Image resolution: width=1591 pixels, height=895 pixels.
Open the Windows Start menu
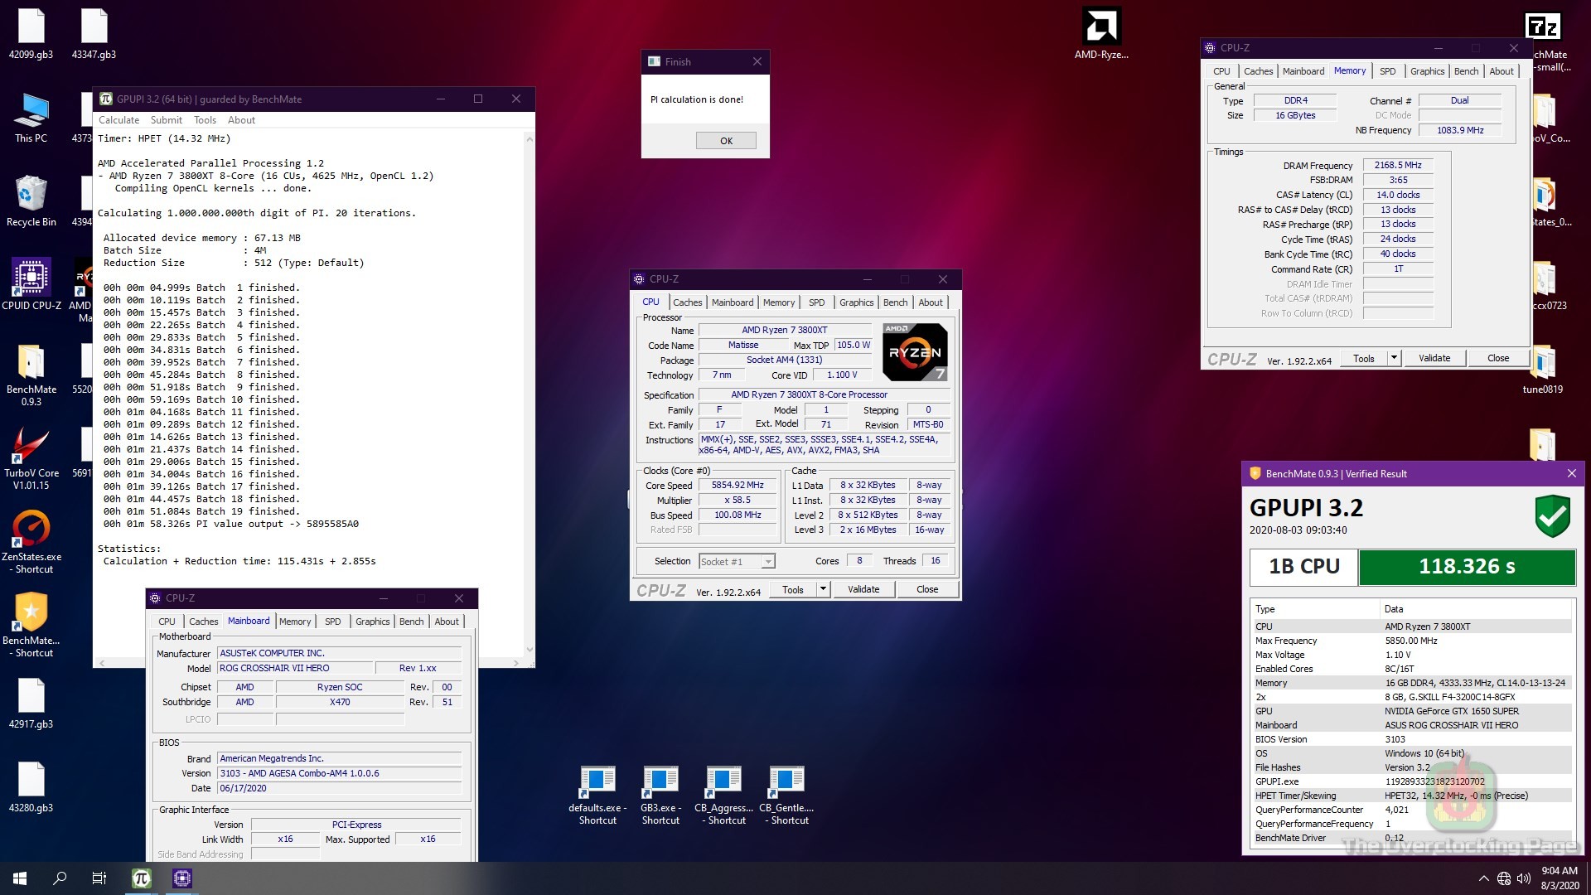click(x=20, y=878)
